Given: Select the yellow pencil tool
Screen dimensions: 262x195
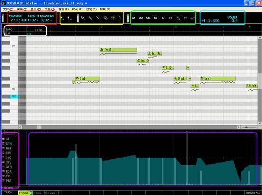Looking at the screenshot, I should pos(90,18).
